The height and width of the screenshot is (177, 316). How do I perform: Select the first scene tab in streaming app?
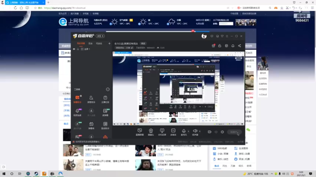[x=81, y=44]
